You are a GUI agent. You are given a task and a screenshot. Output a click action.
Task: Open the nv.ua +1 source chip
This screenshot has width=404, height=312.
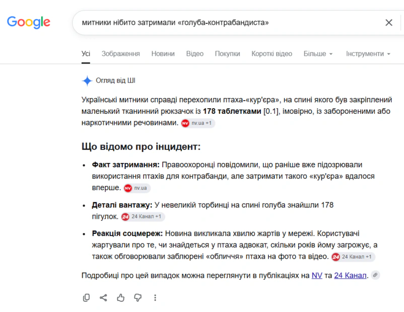point(198,123)
